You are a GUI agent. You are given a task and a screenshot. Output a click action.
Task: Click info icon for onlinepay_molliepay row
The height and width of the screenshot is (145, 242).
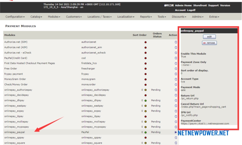click(x=176, y=122)
